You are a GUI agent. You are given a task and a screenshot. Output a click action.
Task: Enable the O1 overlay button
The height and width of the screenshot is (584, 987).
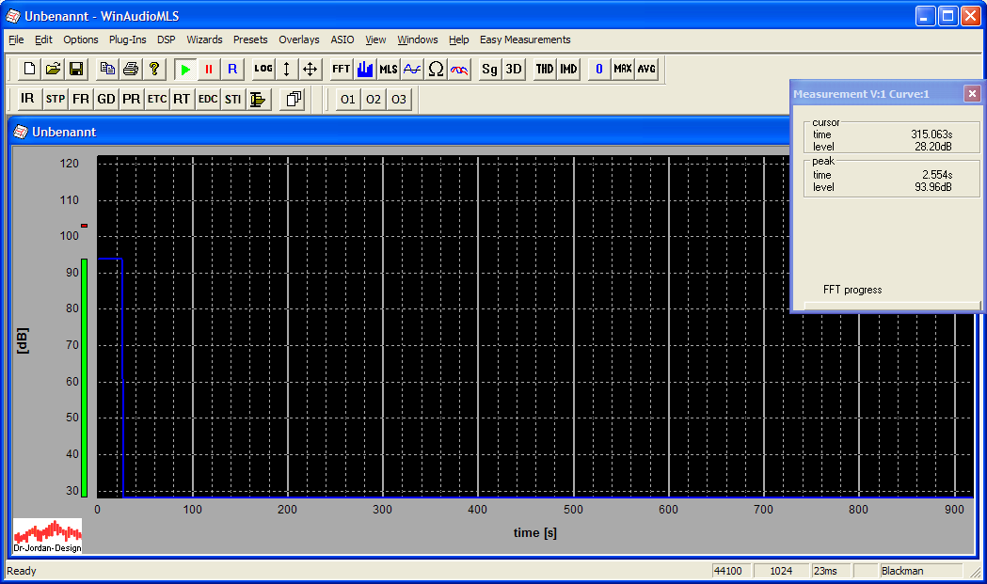click(x=348, y=99)
